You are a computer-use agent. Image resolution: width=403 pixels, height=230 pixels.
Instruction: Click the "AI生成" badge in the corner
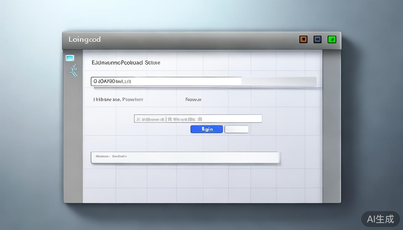pos(380,219)
